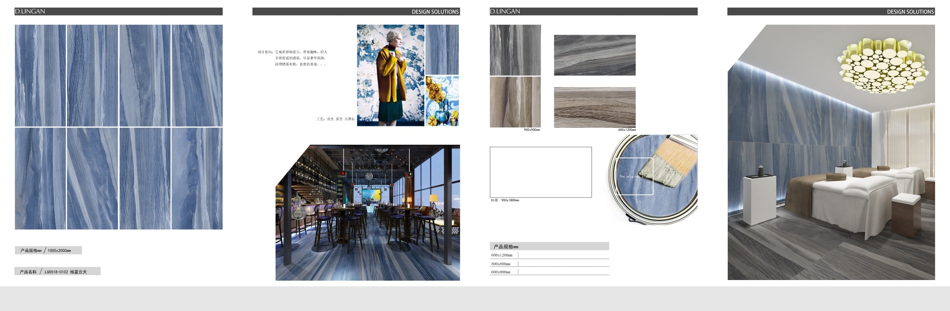Select the 600x1200mm row in specification table
Image resolution: width=950 pixels, height=311 pixels.
point(549,255)
